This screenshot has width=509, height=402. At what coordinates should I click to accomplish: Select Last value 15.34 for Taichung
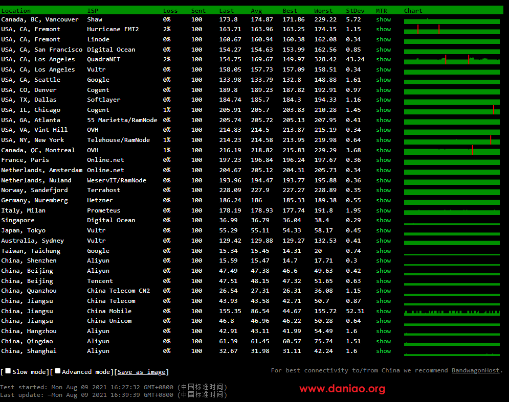(228, 251)
